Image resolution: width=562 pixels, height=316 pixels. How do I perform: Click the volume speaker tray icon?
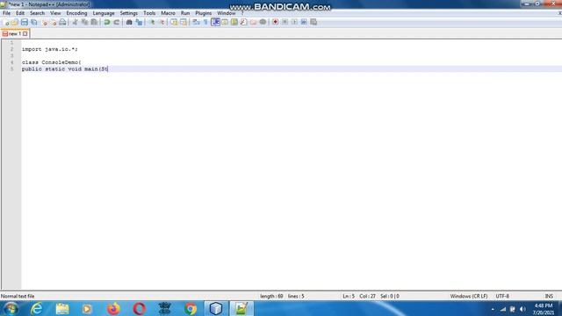click(522, 309)
